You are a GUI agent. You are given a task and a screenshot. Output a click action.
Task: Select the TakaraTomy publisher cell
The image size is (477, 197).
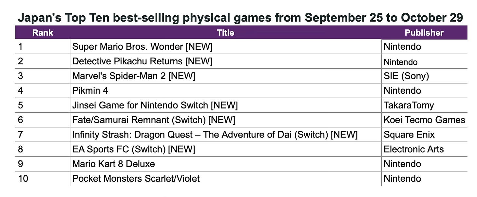409,105
